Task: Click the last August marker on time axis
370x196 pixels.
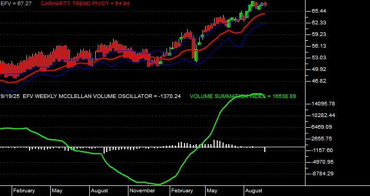Action: pos(254,191)
